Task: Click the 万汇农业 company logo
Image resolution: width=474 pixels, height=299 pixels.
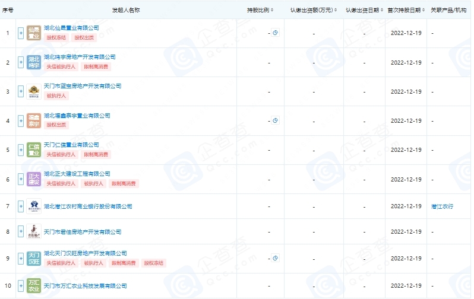Action: pos(34,286)
